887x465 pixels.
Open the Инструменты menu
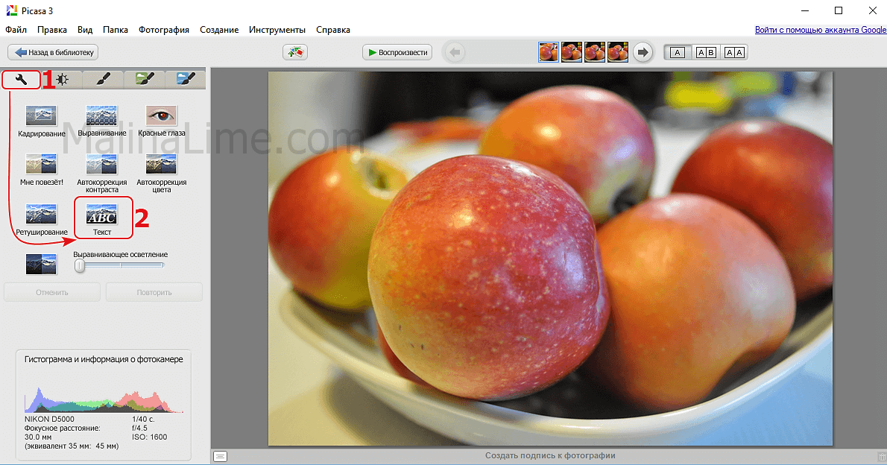(x=277, y=30)
